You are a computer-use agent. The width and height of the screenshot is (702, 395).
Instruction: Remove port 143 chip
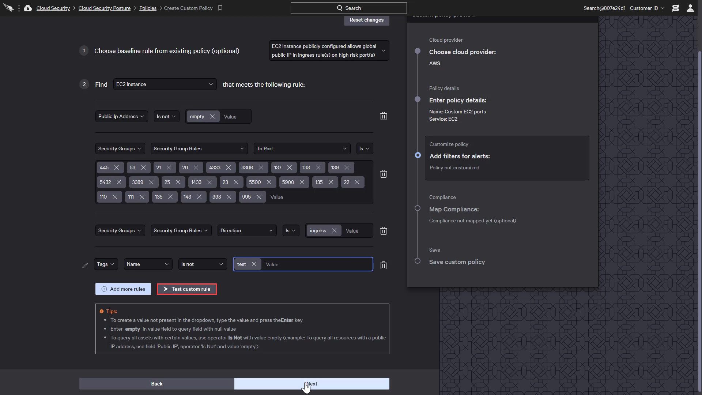click(199, 197)
